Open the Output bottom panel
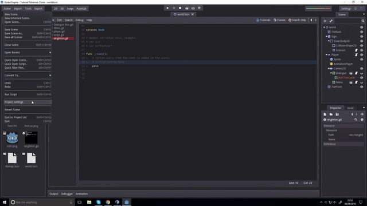This screenshot has width=367, height=206. pos(54,194)
